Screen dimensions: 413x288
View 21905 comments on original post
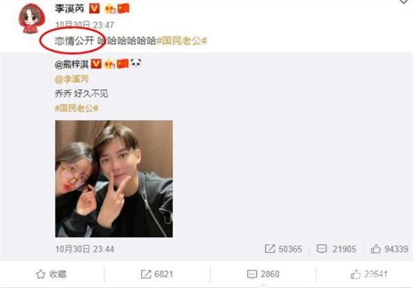337,249
